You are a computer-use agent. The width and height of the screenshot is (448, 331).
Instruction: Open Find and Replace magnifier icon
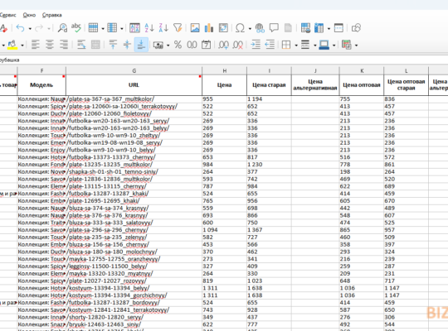(62, 28)
